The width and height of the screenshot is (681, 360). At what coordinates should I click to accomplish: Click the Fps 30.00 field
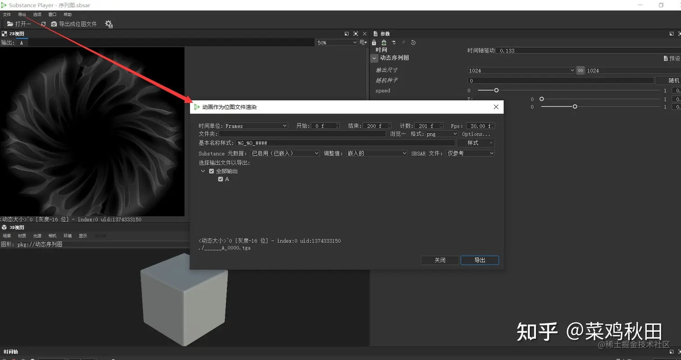click(x=480, y=126)
